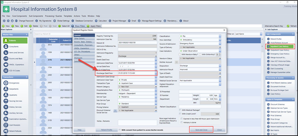Open the Consultants module icon

point(6,47)
